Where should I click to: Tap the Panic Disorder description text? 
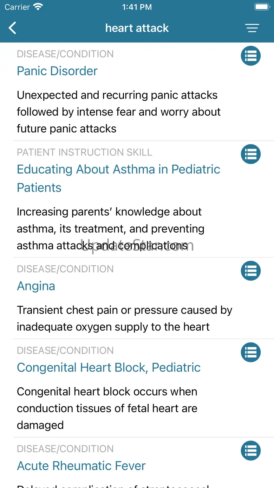pyautogui.click(x=119, y=112)
